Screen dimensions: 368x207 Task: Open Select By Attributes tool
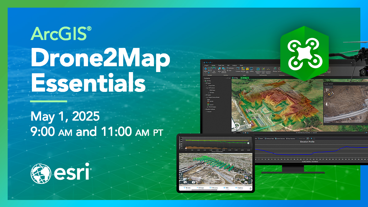224,70
